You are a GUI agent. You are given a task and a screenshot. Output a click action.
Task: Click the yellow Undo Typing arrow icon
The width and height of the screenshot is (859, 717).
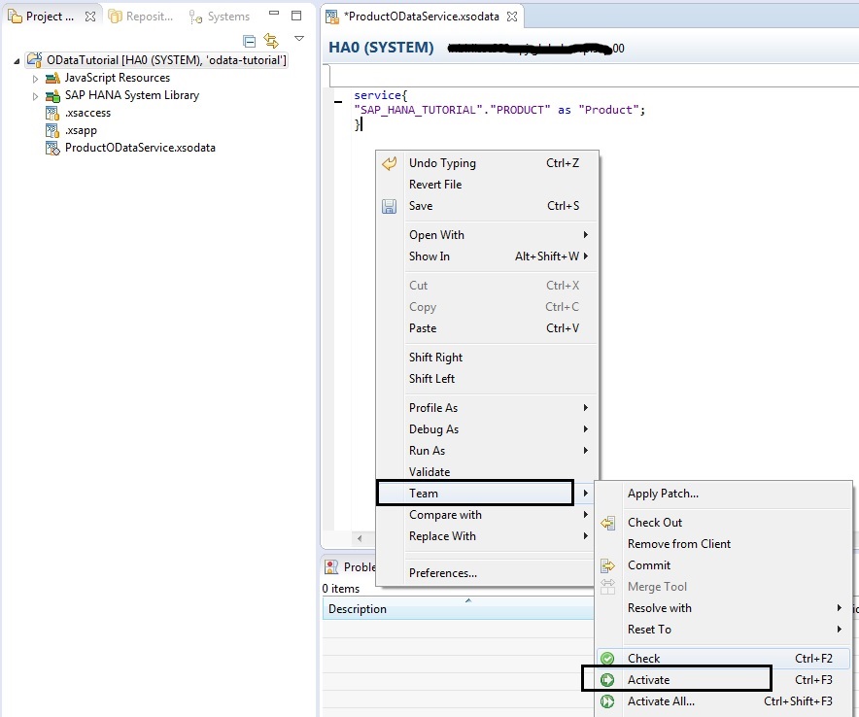[389, 164]
